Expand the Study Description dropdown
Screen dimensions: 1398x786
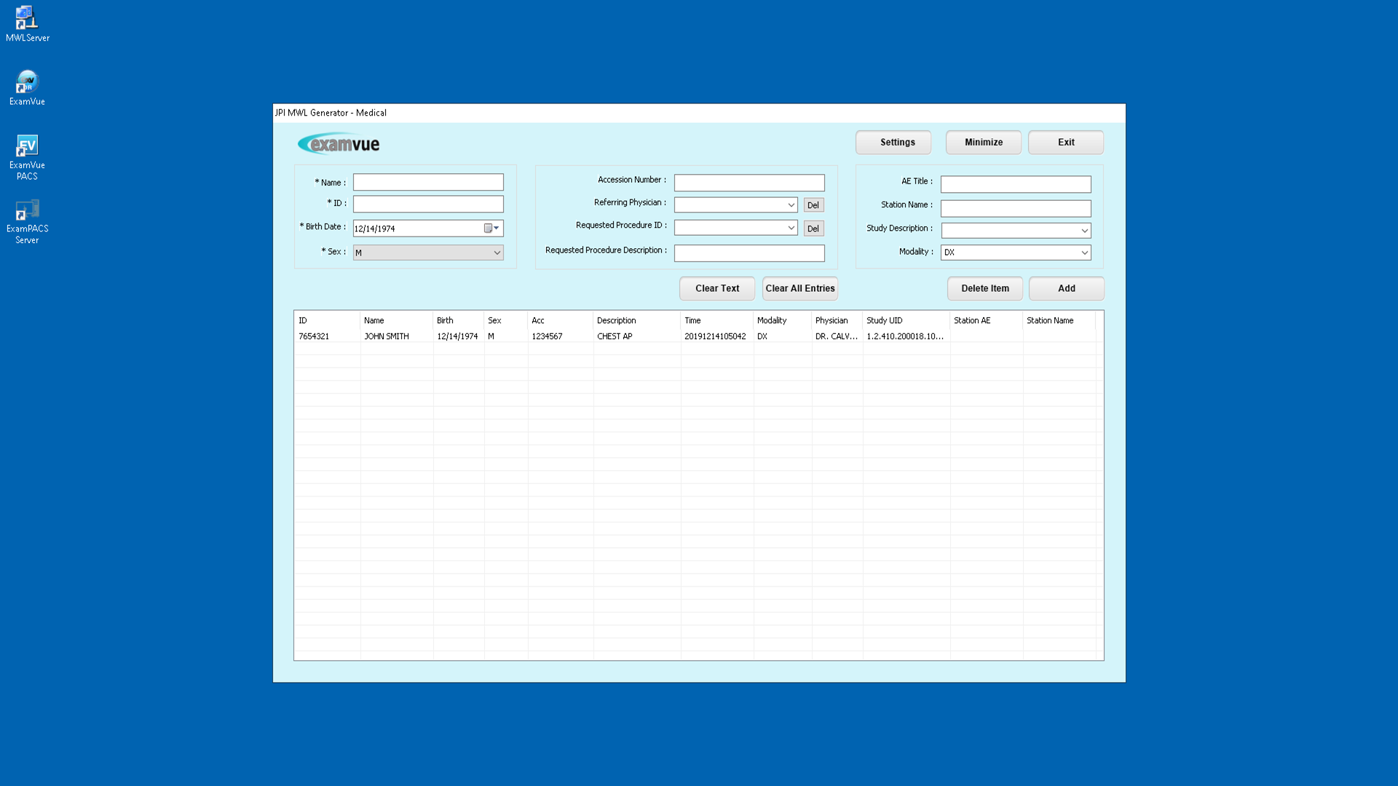(x=1085, y=231)
